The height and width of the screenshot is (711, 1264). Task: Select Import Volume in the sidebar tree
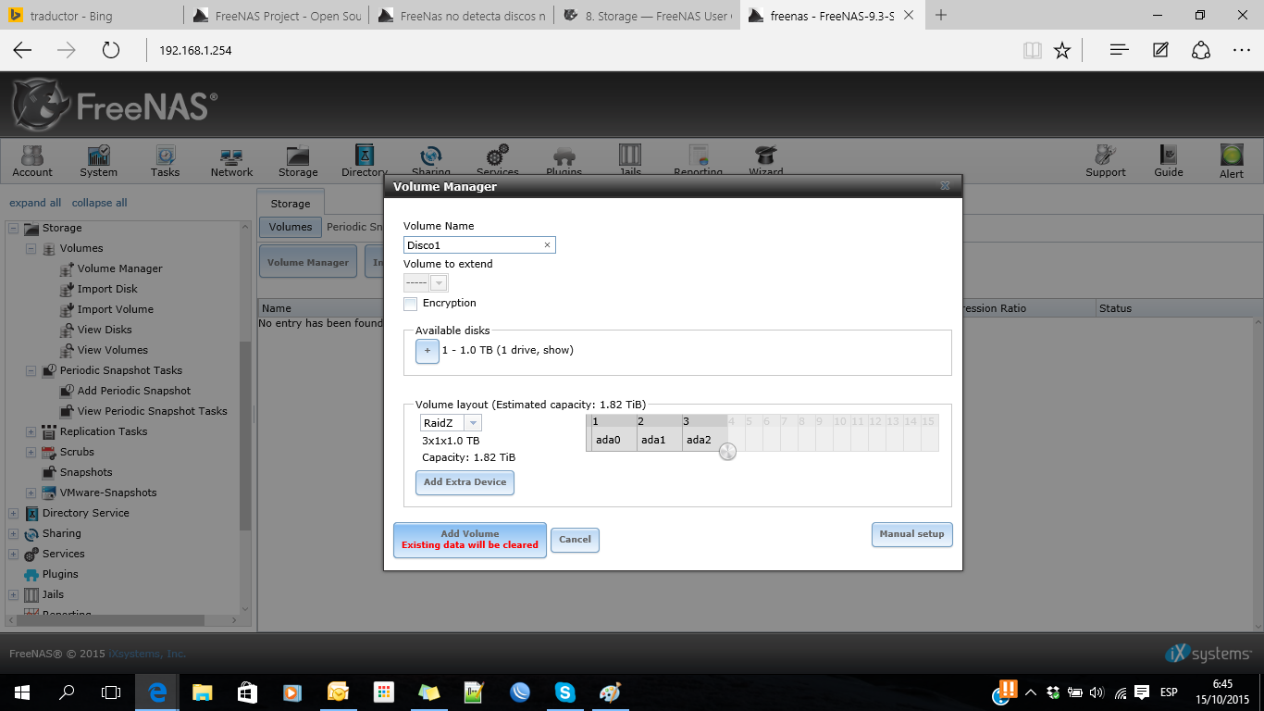tap(115, 309)
